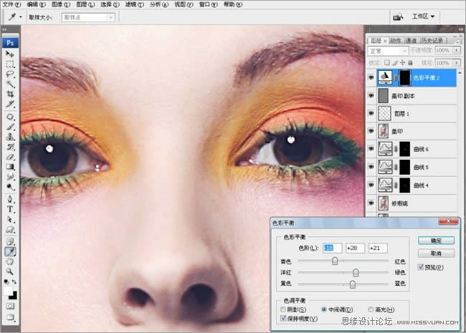Select the Brush tool
Screen dimensions: 466x333
(10, 127)
